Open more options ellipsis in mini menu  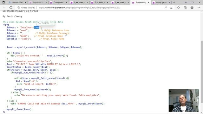(52, 23)
